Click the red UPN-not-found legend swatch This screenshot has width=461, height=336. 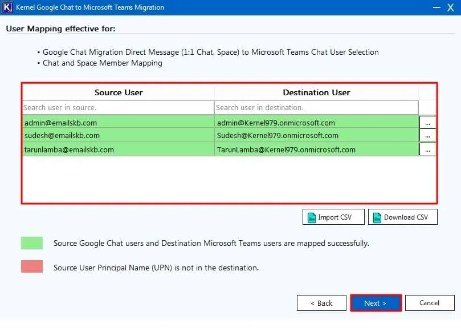point(32,266)
